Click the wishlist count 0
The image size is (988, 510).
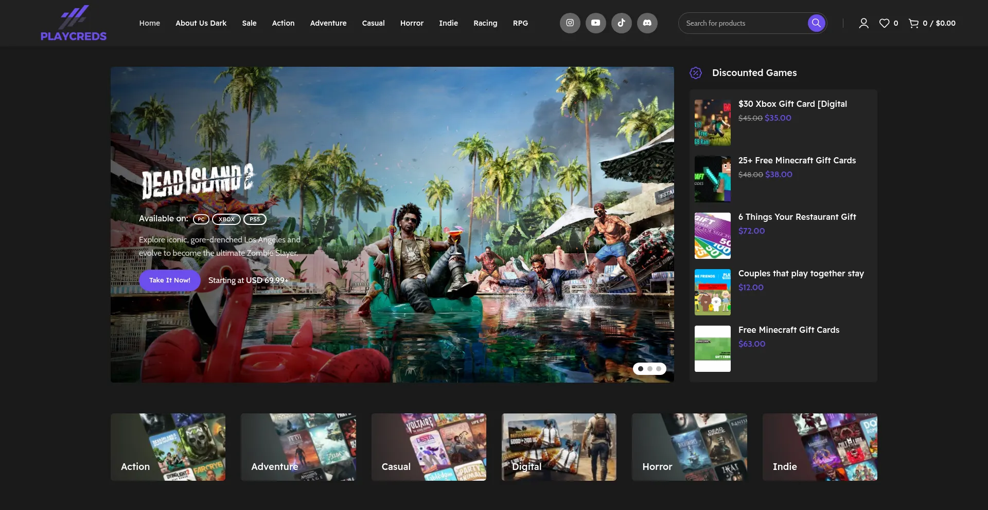[896, 23]
